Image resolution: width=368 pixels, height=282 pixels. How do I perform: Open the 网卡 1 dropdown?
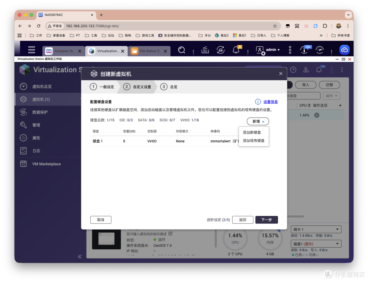316,230
